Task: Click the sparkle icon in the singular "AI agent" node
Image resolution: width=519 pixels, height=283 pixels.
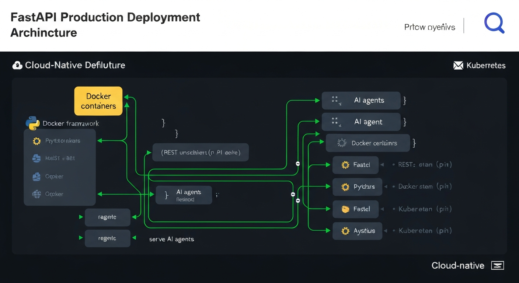Action: coord(335,122)
